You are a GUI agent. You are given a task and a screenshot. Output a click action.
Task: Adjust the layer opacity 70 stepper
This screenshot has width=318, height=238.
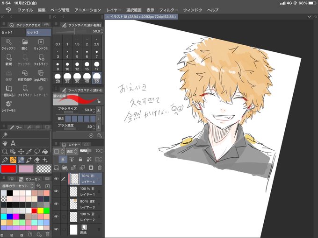click(101, 151)
